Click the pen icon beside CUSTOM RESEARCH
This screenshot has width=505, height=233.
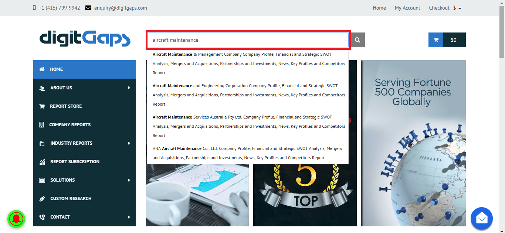coord(42,199)
